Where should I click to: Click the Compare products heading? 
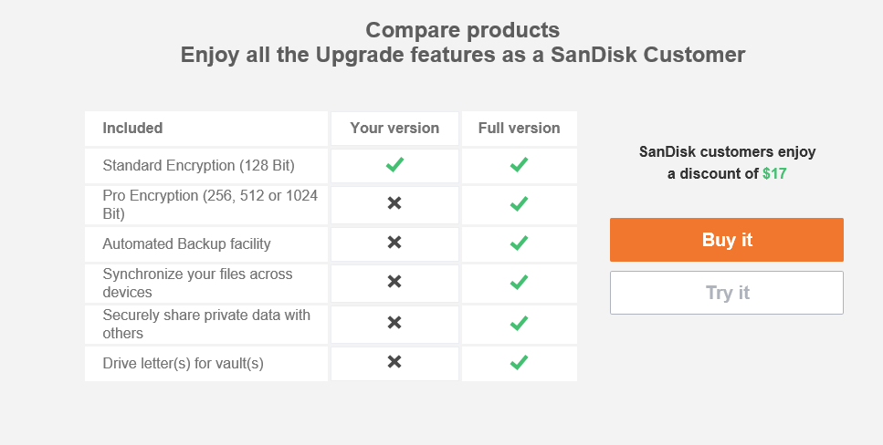pos(463,30)
